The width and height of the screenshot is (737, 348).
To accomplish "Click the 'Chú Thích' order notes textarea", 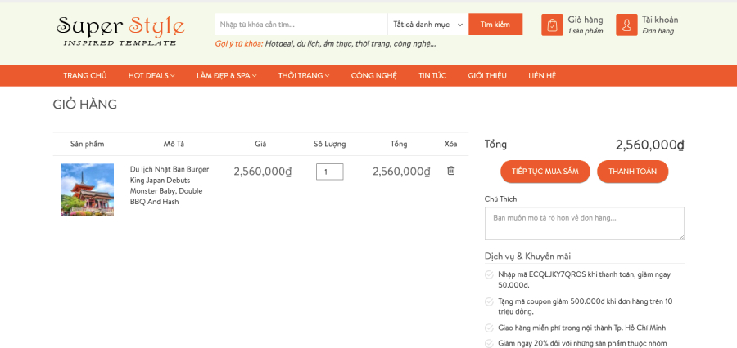I will click(x=584, y=223).
